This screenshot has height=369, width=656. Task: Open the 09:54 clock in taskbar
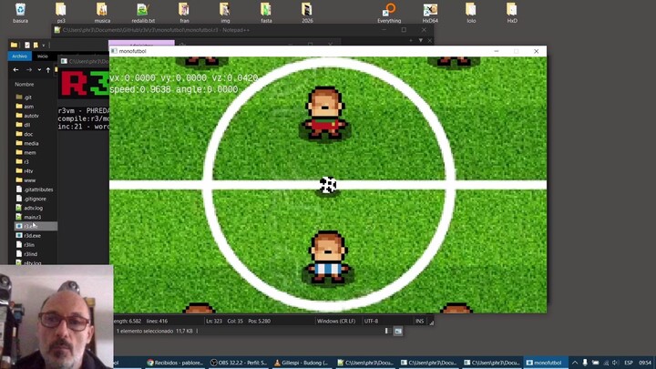[645, 363]
